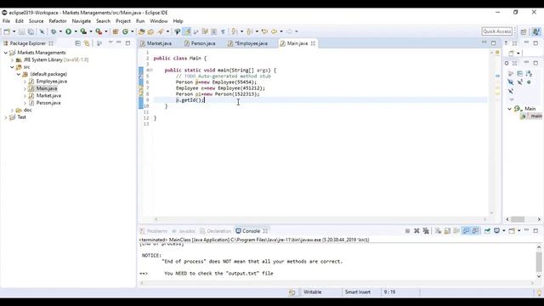Open Display Selected Console dropdown arrow
The image size is (544, 306).
[504, 230]
